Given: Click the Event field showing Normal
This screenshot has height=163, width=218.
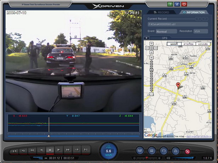Looking at the screenshot, I should tap(166, 31).
